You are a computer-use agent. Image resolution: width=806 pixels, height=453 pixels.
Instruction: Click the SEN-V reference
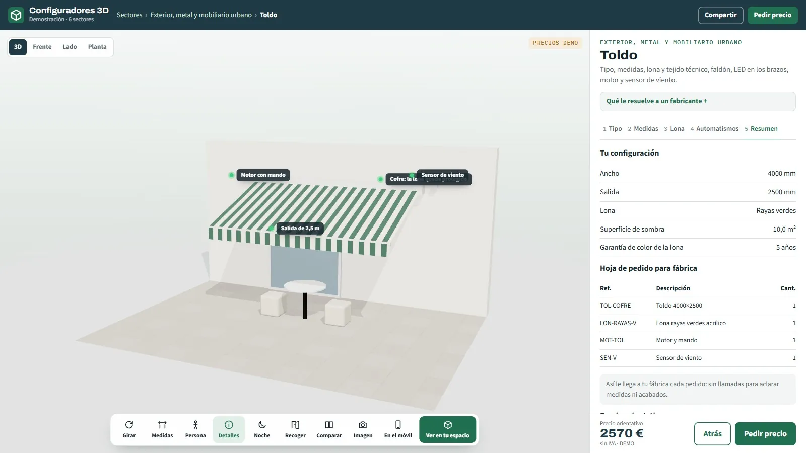tap(608, 358)
